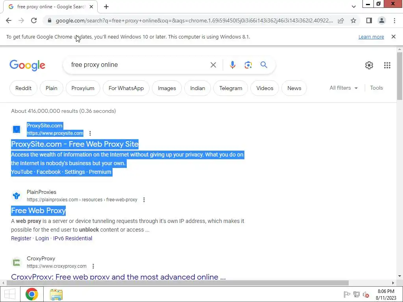This screenshot has height=302, width=403.
Task: Click CroxyProxy favicon
Action: [17, 262]
